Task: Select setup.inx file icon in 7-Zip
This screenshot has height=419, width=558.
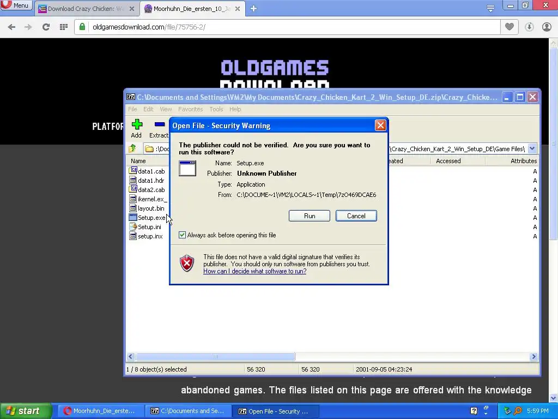Action: (133, 236)
